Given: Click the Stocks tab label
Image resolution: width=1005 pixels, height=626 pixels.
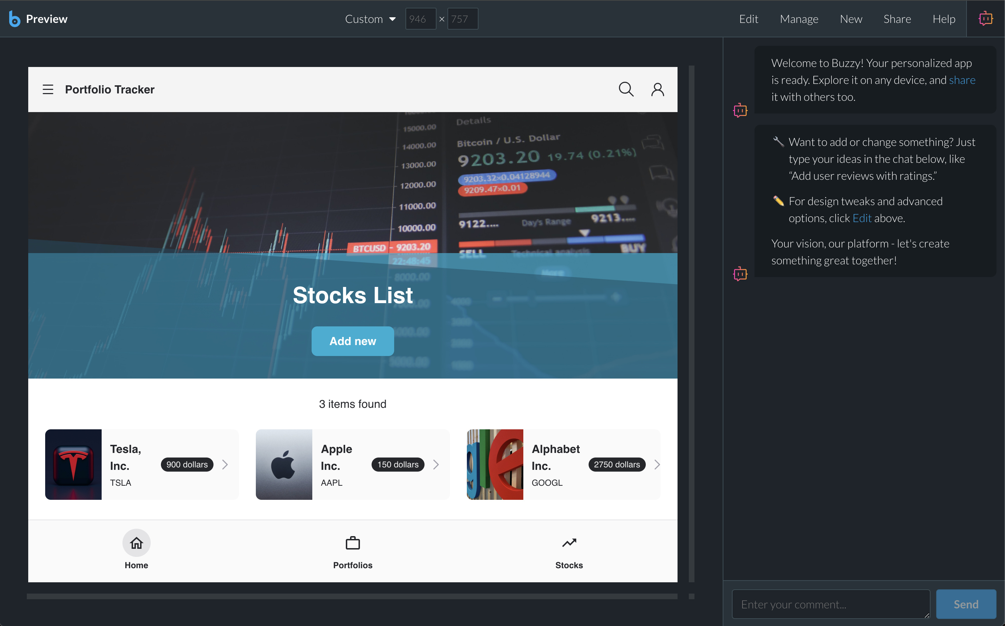Looking at the screenshot, I should click(x=569, y=565).
